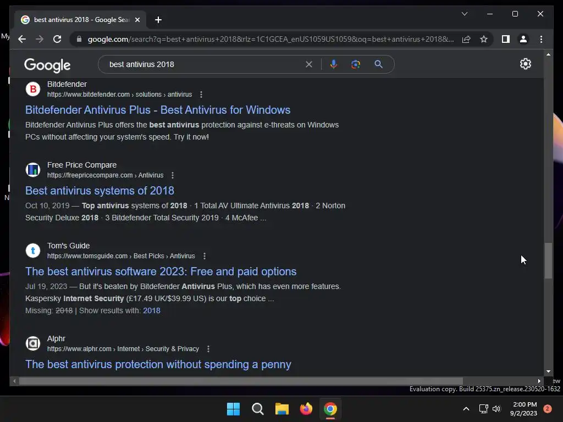Screen dimensions: 563x422
Task: Click the horizontal scrollbar right arrow
Action: (x=539, y=381)
